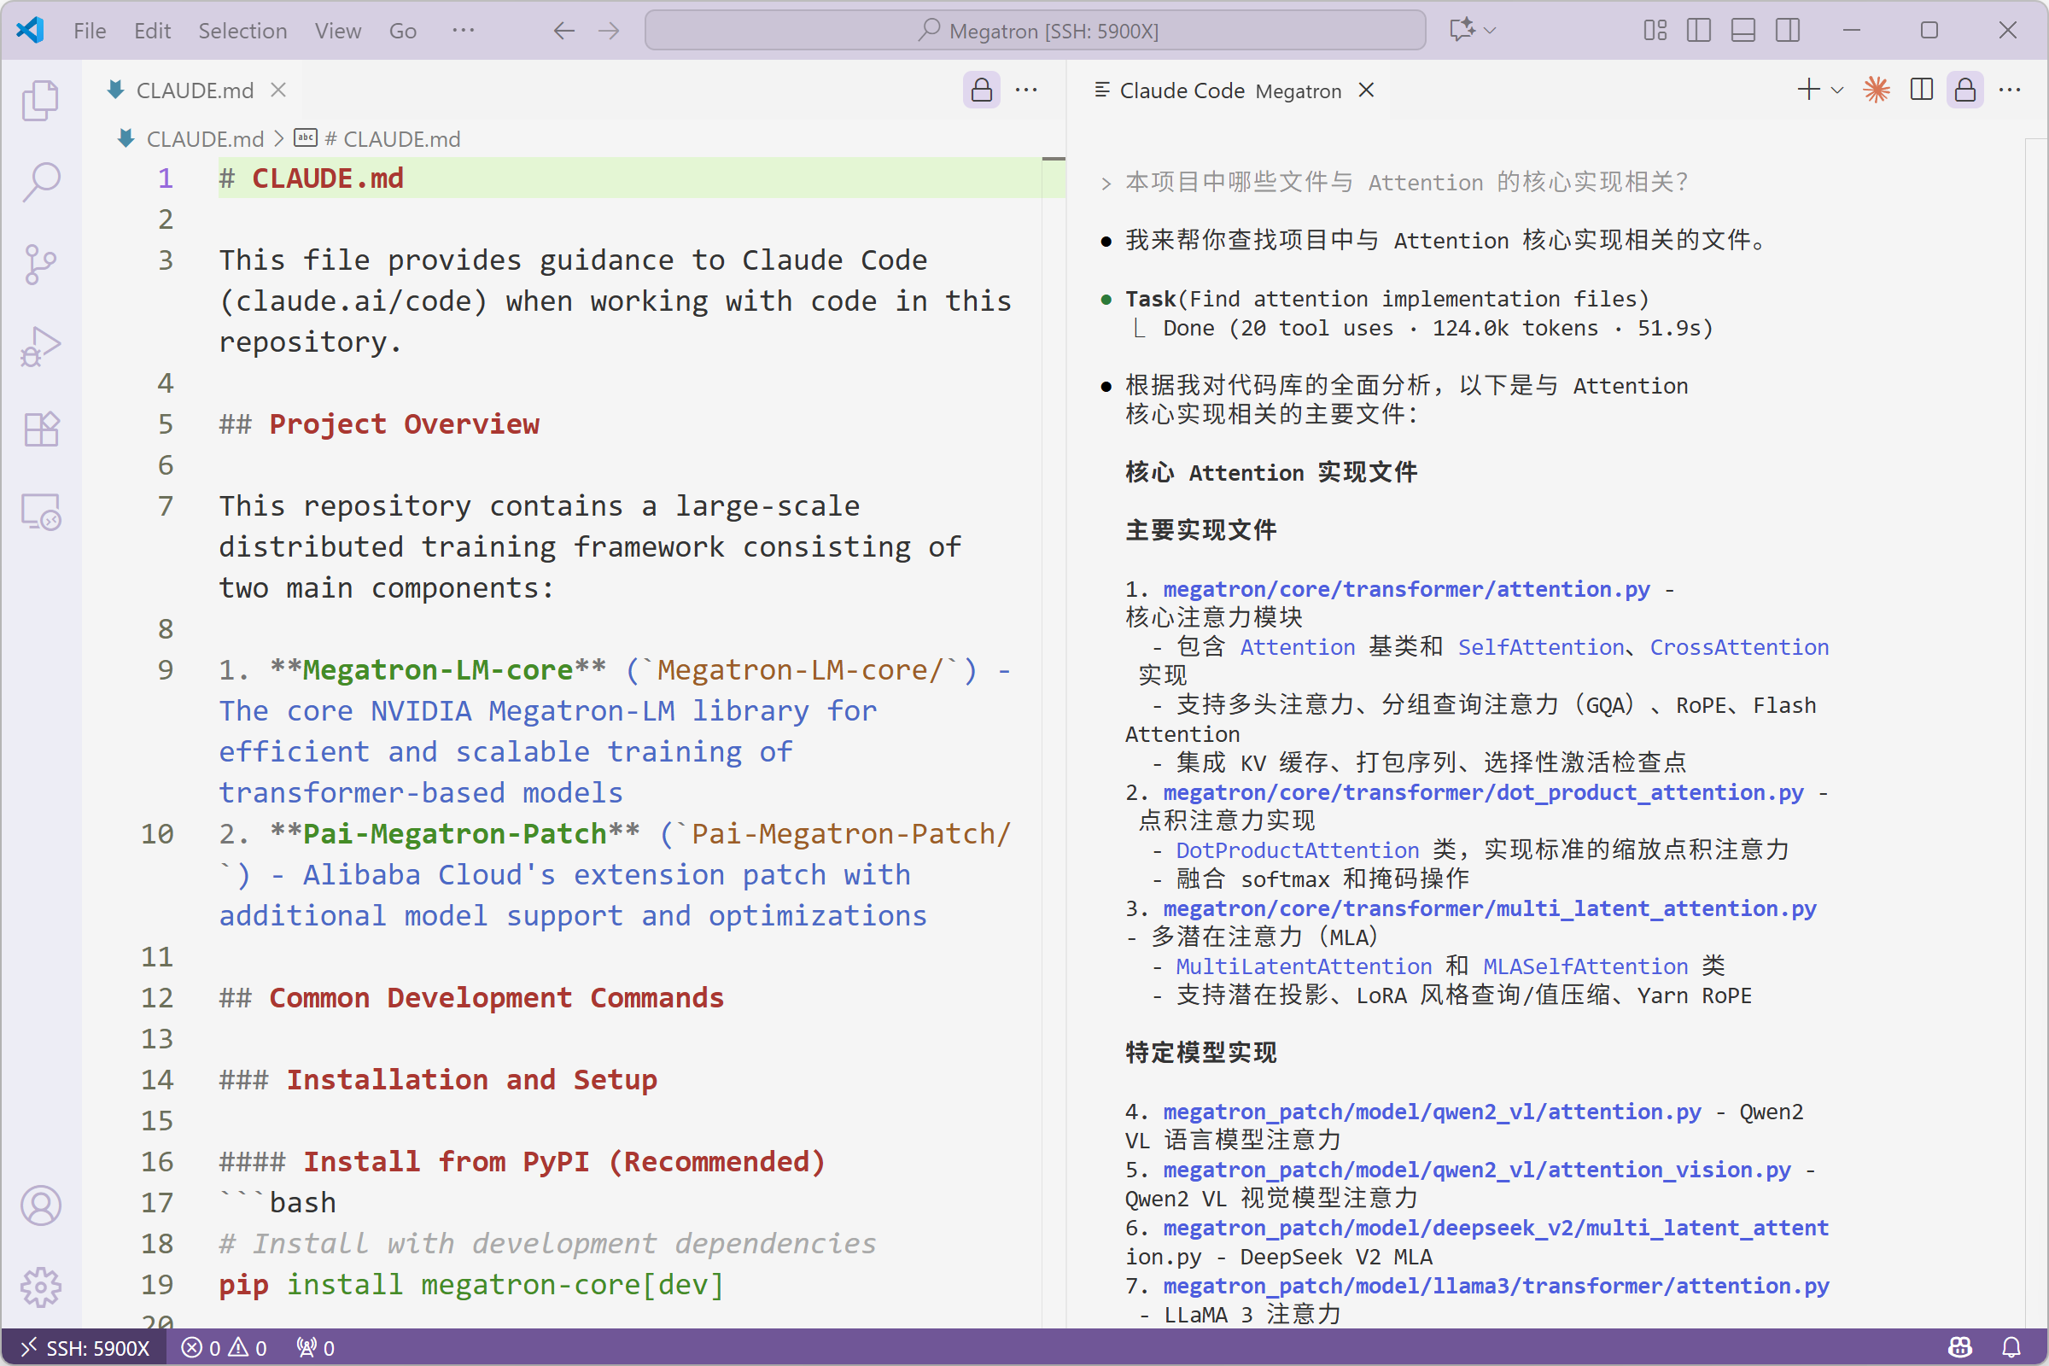The height and width of the screenshot is (1366, 2049).
Task: Toggle the lock on Claude Code group
Action: coord(1965,90)
